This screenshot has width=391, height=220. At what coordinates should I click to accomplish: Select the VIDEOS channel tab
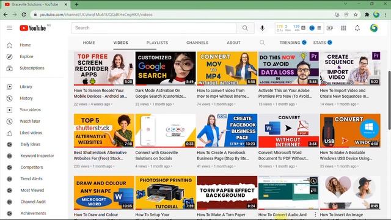coord(121,43)
